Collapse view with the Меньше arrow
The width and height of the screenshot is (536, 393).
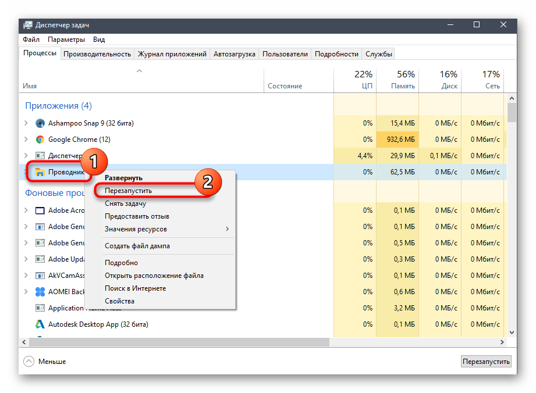[29, 362]
